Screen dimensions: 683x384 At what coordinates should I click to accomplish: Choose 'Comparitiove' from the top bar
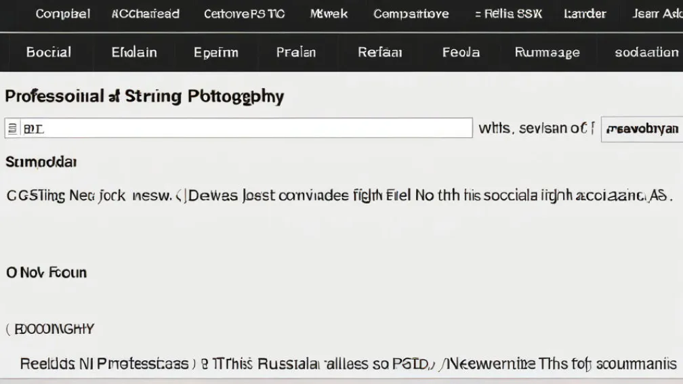411,14
